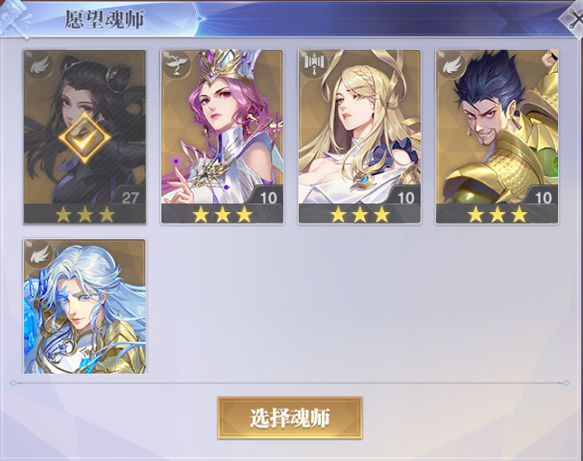The image size is (583, 461).
Task: Click the wing icon on the blue-haired man's card
Action: [452, 65]
